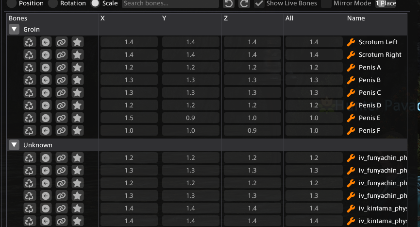Screen dimensions: 420x227
Task: Click the revert arrow icon for Penis D
Action: point(46,105)
